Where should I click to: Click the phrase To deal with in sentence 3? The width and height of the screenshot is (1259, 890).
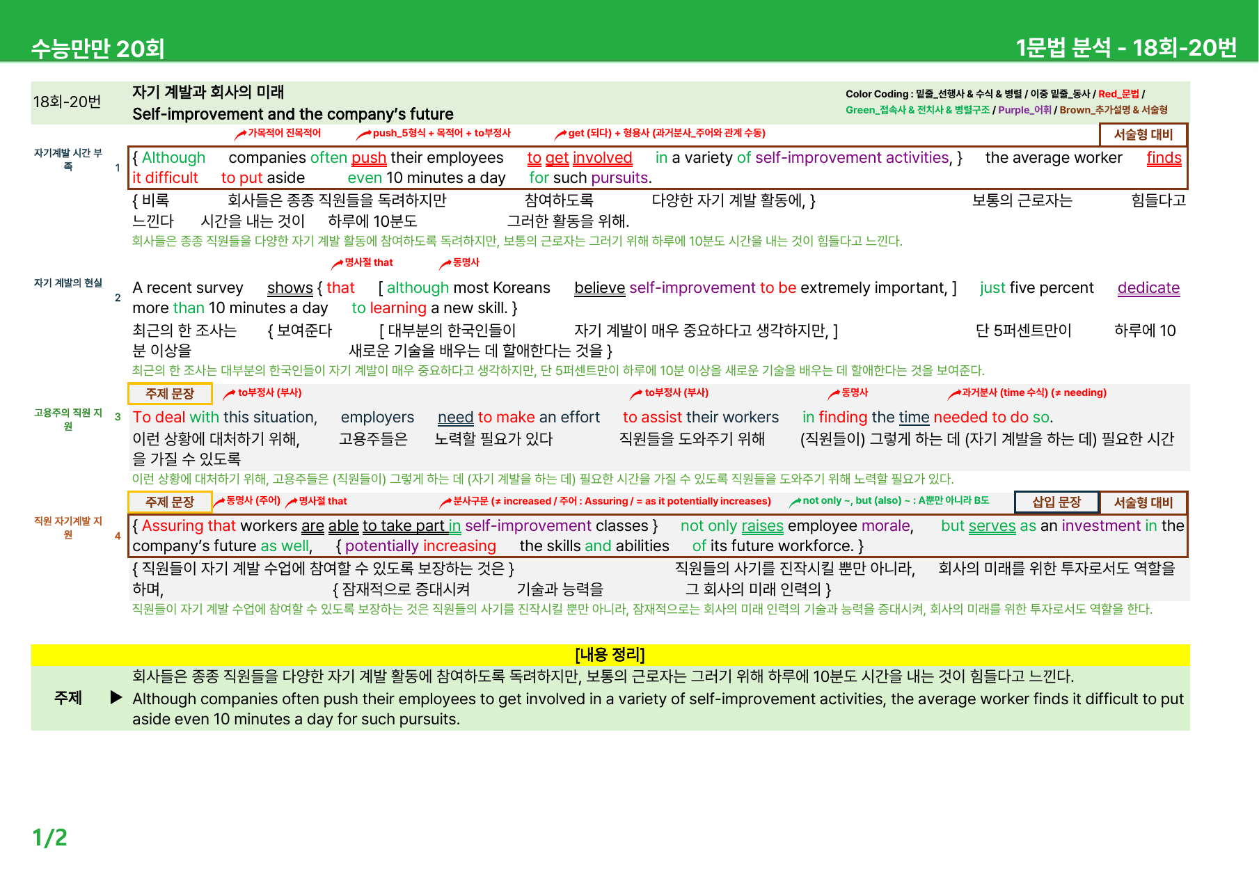click(176, 418)
